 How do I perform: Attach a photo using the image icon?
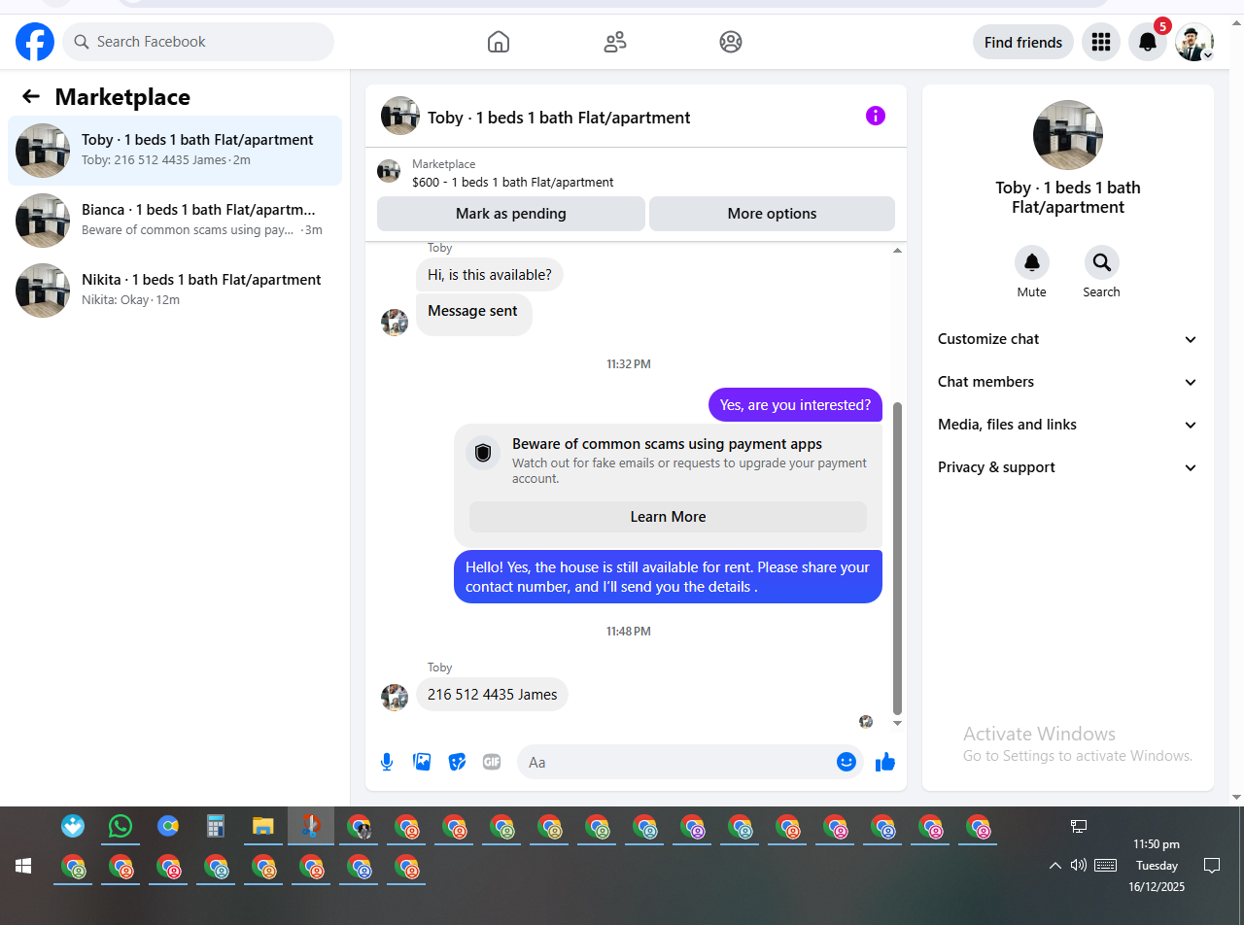click(x=422, y=762)
